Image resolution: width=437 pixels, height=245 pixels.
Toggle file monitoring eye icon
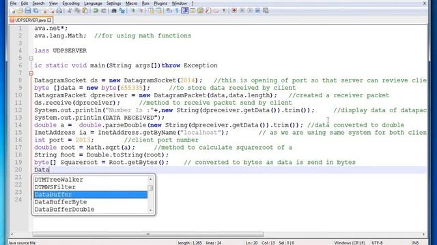point(224,11)
